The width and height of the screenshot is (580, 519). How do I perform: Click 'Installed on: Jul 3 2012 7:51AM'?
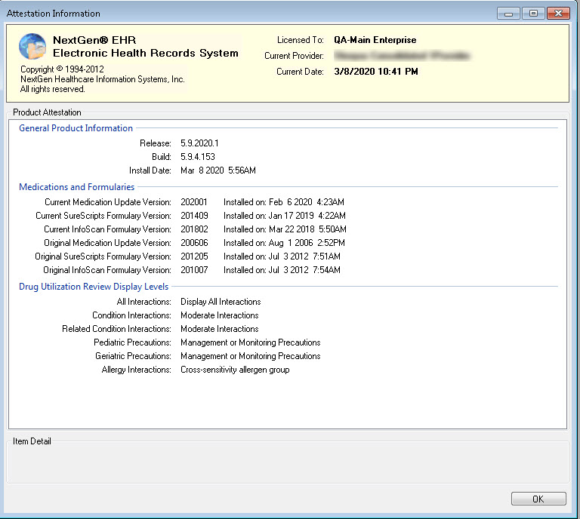[x=282, y=256]
